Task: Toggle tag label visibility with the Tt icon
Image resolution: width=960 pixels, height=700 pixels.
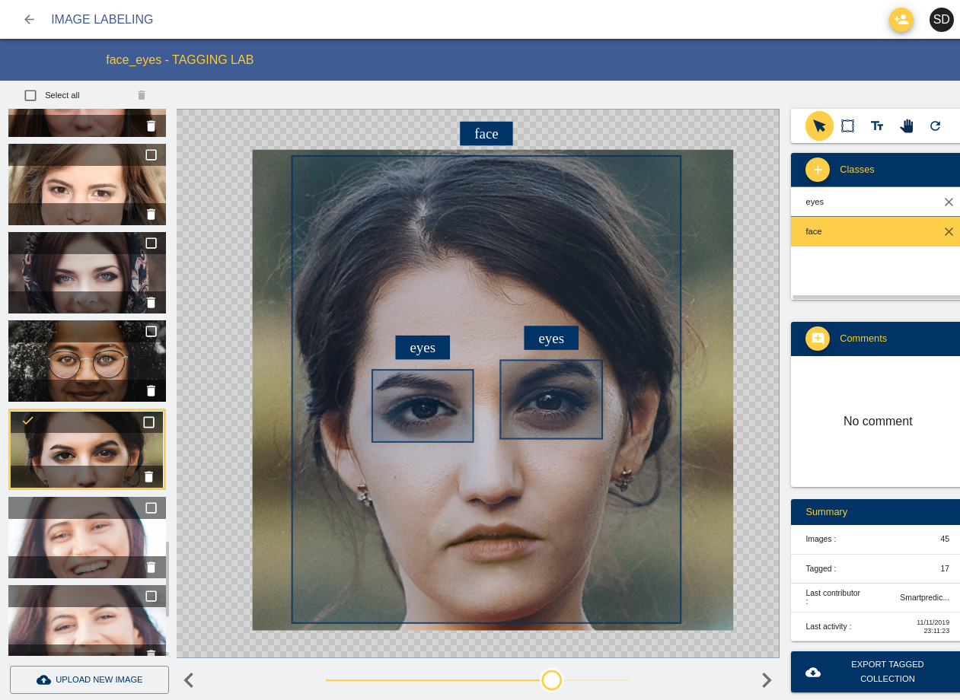Action: 877,126
